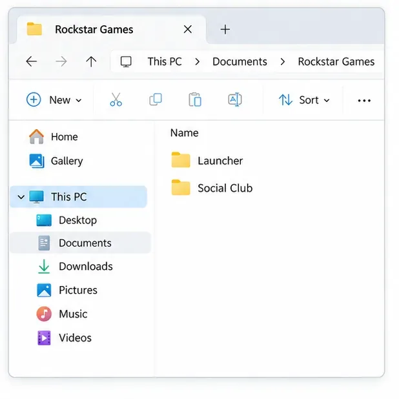399x399 pixels.
Task: Open Videos in the sidebar
Action: point(65,338)
